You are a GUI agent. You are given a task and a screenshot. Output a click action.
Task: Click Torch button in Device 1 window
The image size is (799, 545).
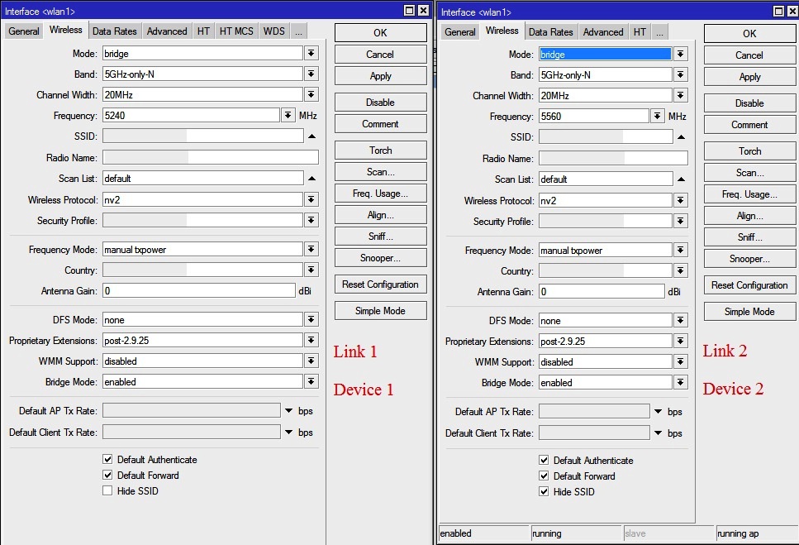(x=380, y=151)
